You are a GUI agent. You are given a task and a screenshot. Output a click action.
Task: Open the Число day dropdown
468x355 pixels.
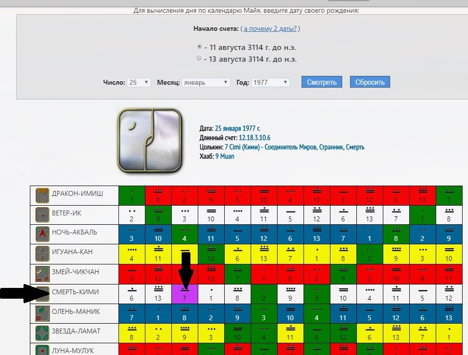click(139, 82)
